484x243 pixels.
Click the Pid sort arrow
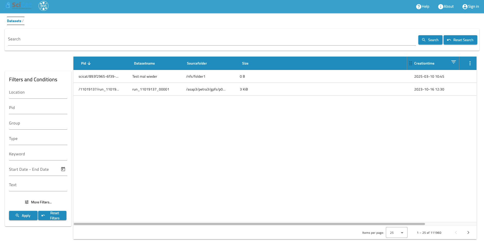point(89,63)
